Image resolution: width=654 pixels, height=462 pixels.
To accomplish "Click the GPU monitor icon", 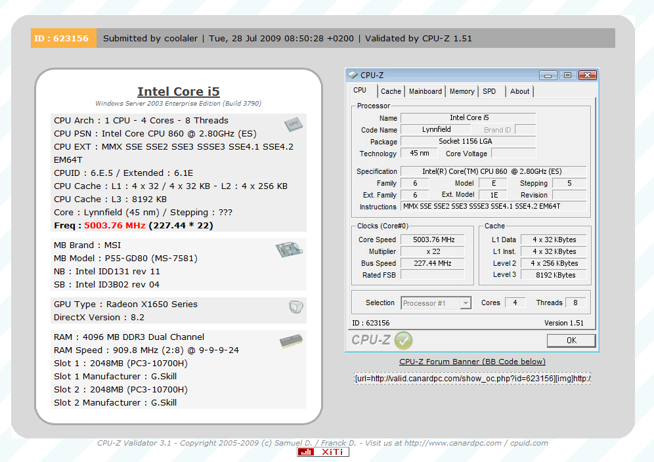I will [x=295, y=307].
